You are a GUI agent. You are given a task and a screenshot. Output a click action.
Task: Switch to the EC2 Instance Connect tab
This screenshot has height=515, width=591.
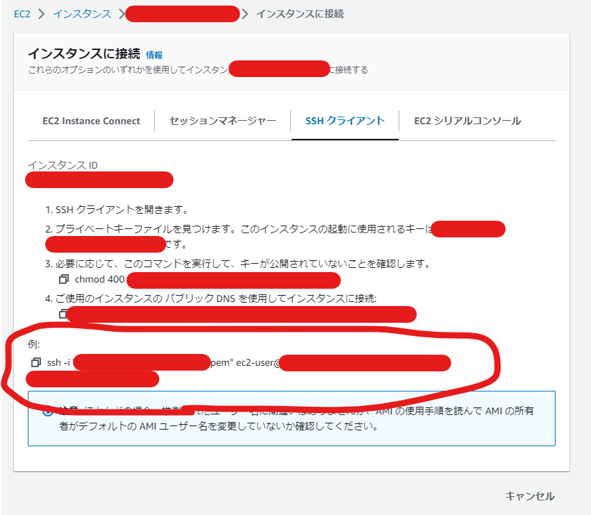pos(90,120)
